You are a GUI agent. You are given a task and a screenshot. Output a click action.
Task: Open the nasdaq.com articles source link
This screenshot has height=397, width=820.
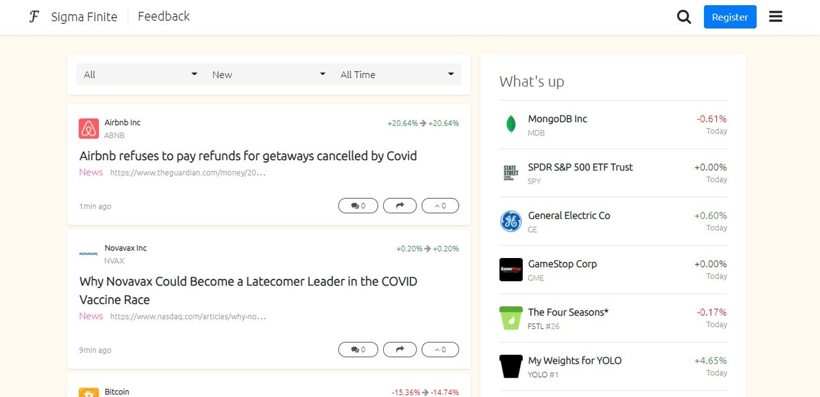[x=188, y=316]
